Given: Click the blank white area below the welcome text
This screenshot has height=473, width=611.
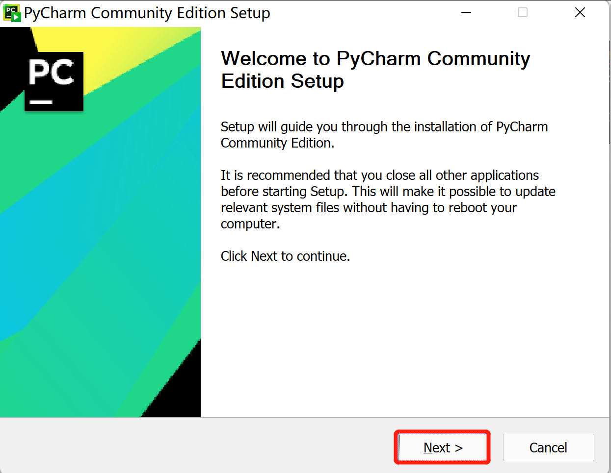Looking at the screenshot, I should tap(402, 343).
